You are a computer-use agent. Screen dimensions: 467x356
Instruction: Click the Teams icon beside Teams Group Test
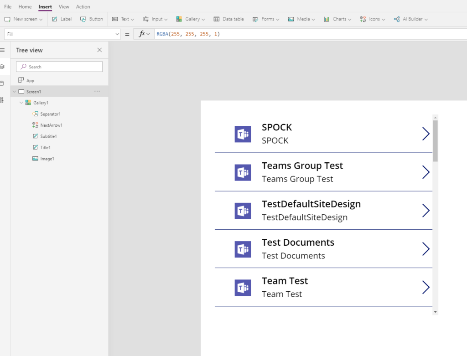coord(243,172)
